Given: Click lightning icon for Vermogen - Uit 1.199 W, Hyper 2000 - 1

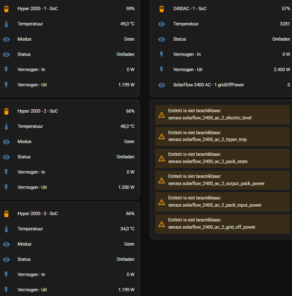Looking at the screenshot, I should coord(6,85).
